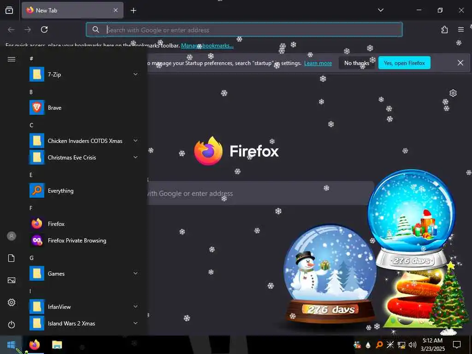Viewport: 472px width, 354px height.
Task: Go back using Firefox back arrow
Action: coord(11,29)
